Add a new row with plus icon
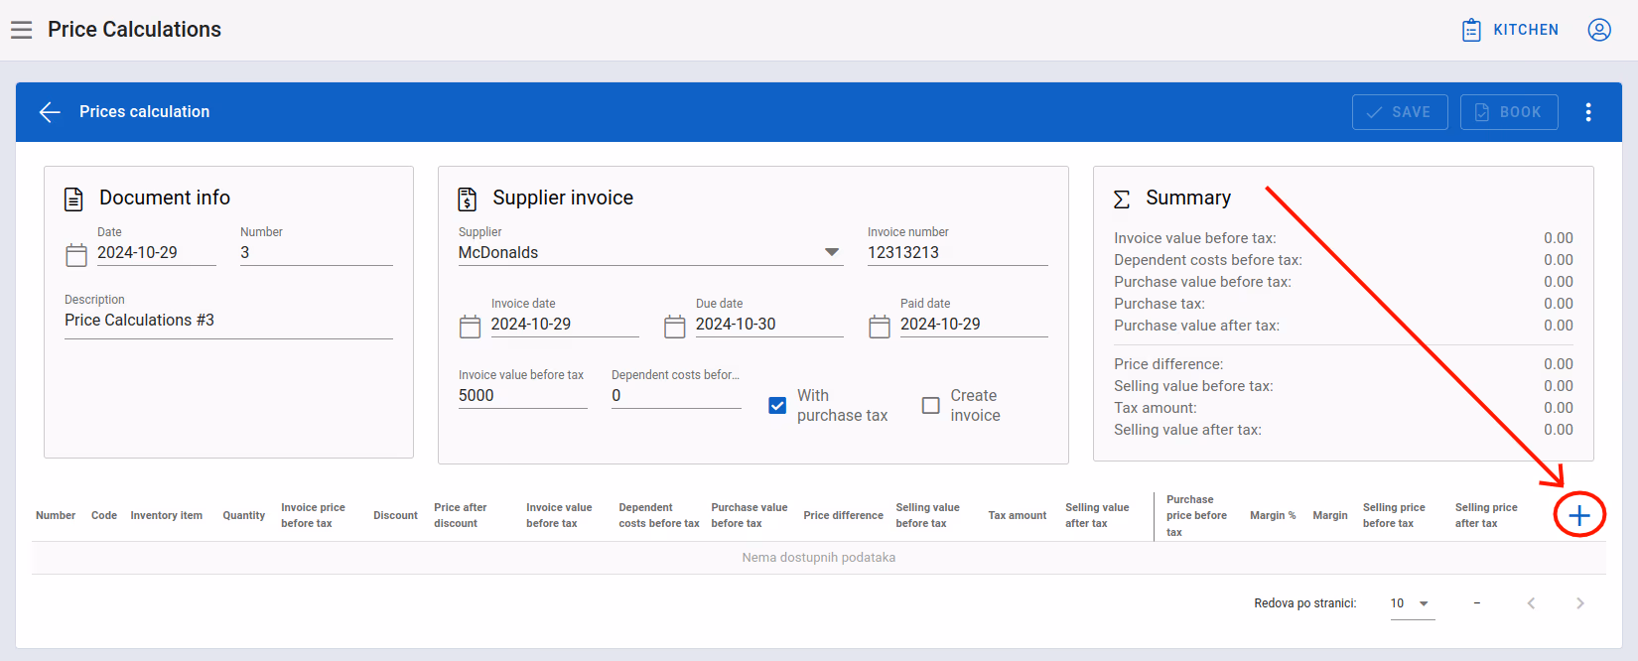 tap(1579, 515)
